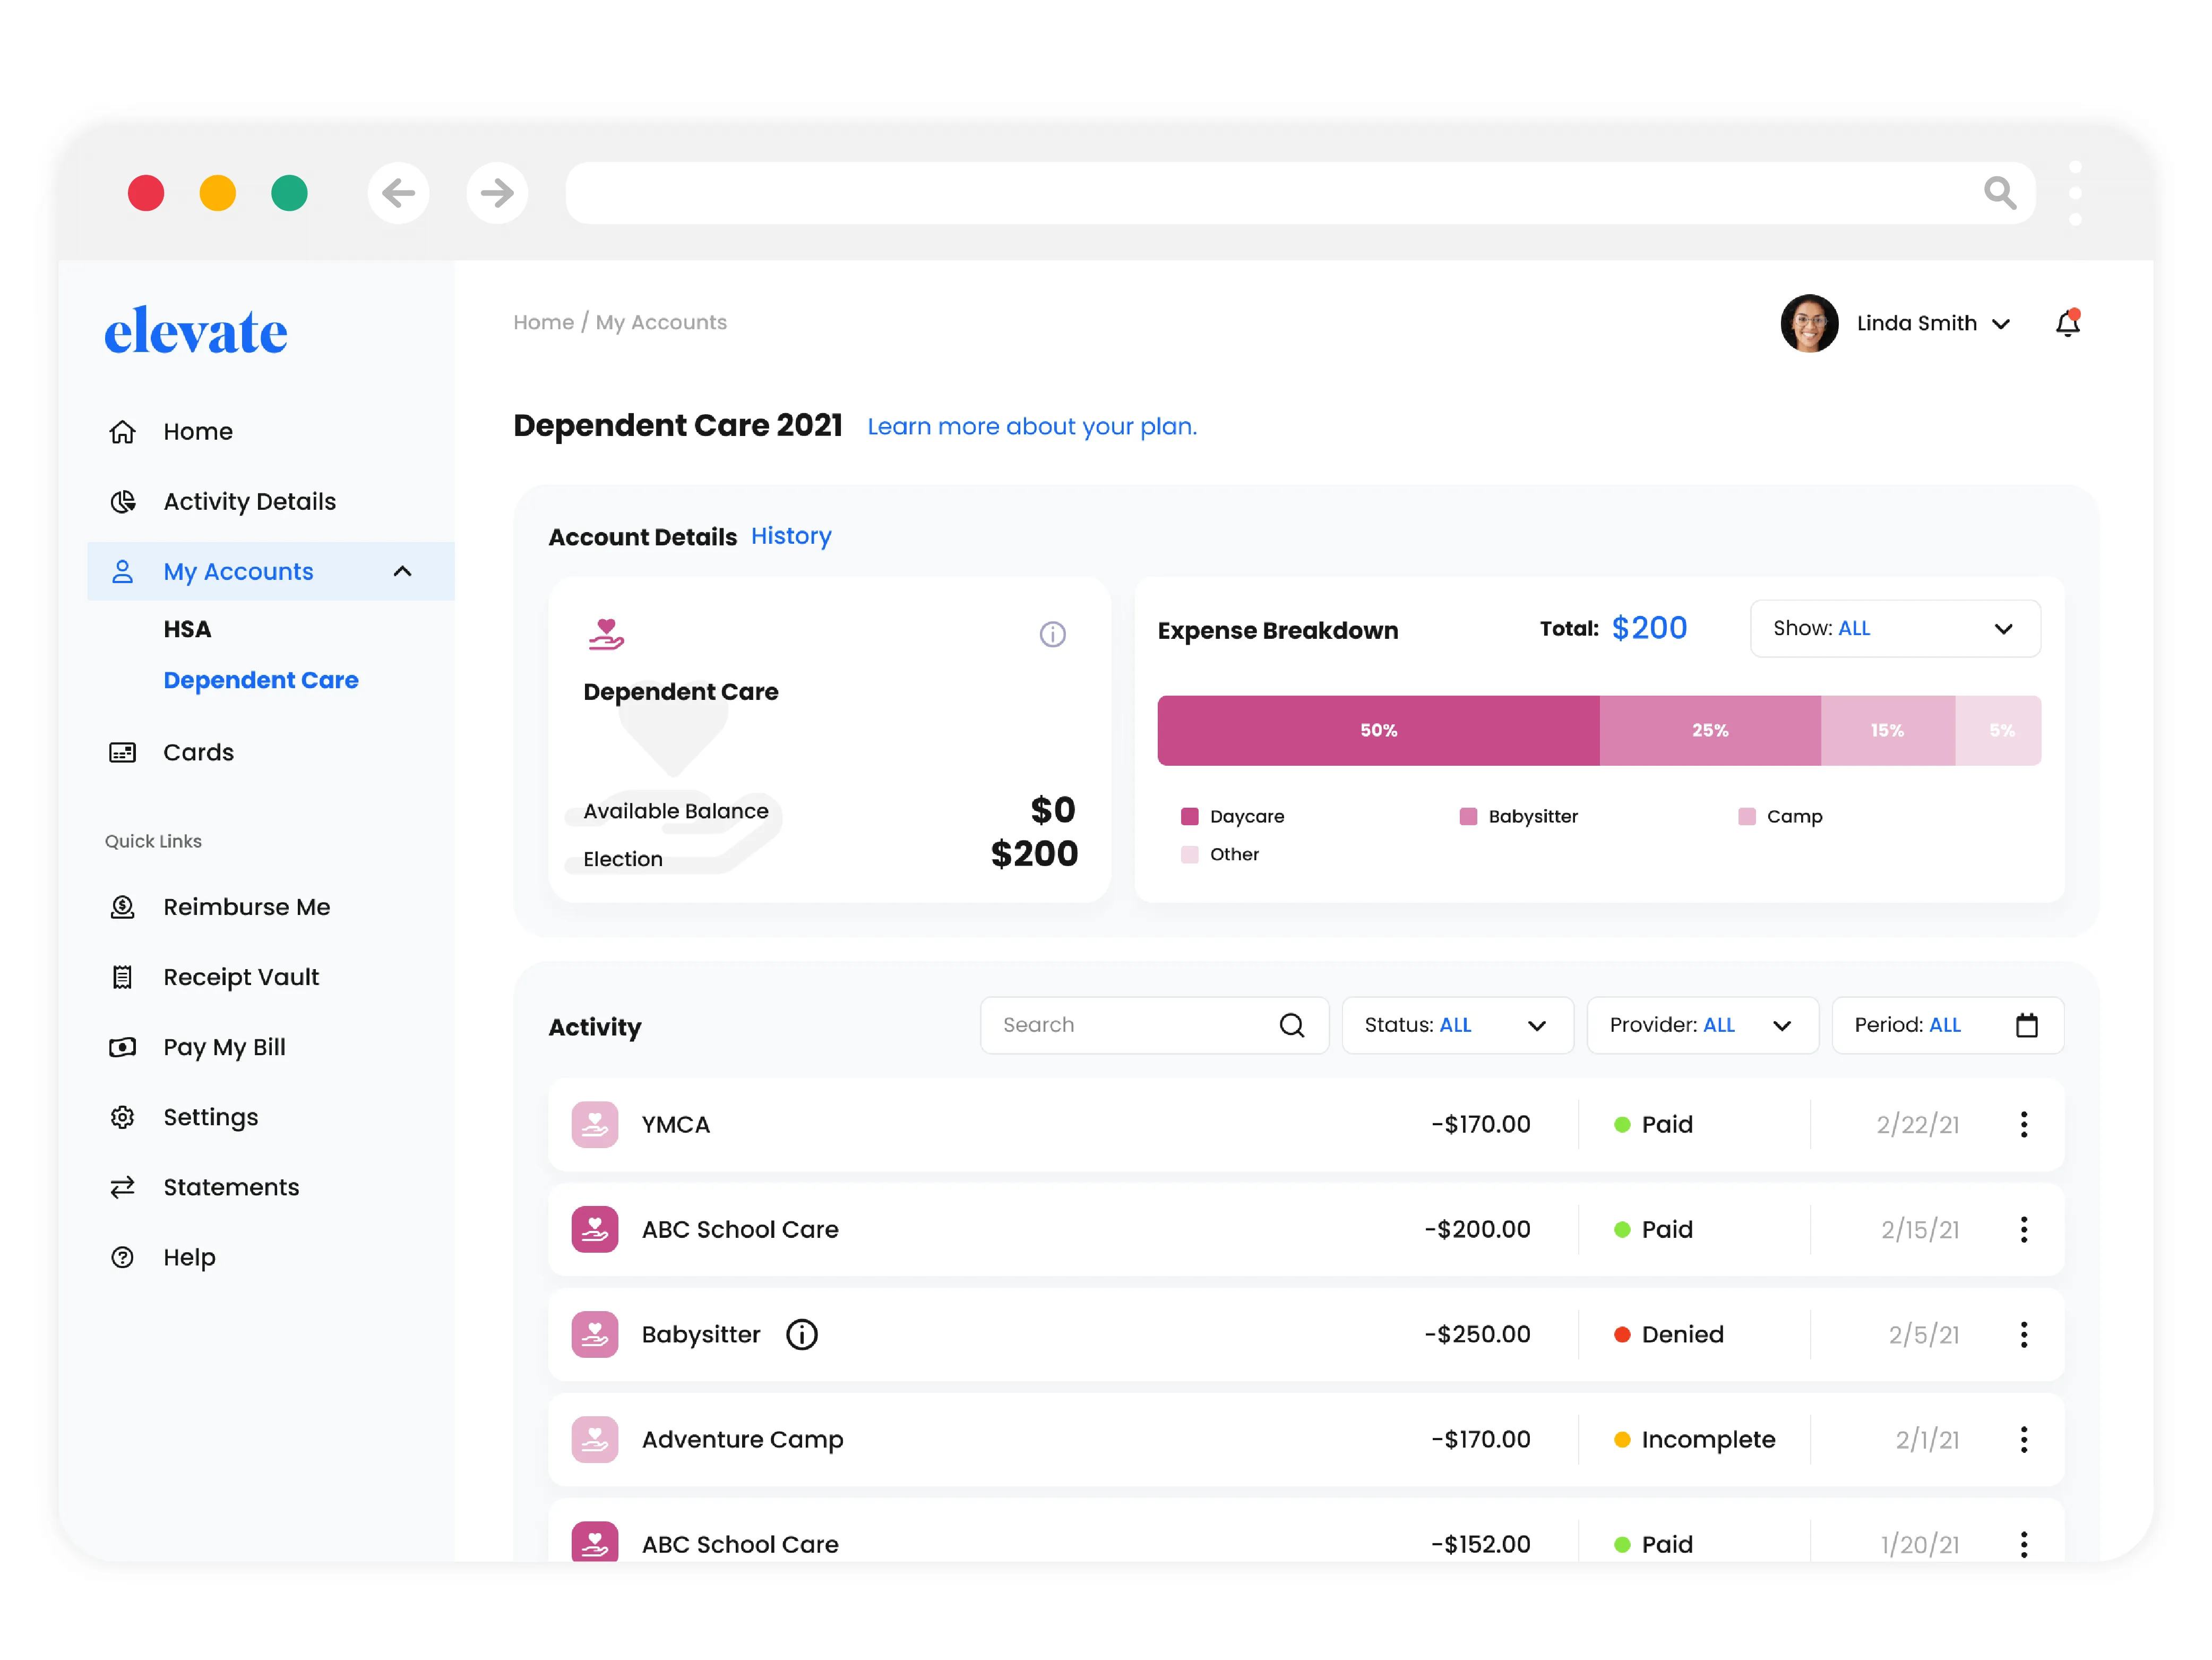The image size is (2212, 1660).
Task: Click the Account Details heading tab
Action: pyautogui.click(x=643, y=537)
